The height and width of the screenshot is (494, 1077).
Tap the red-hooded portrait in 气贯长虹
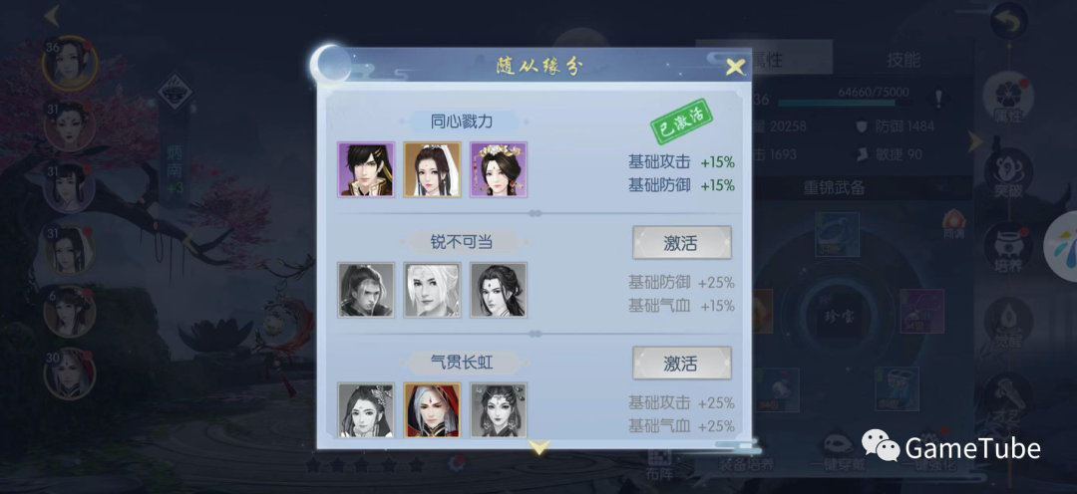(x=432, y=410)
